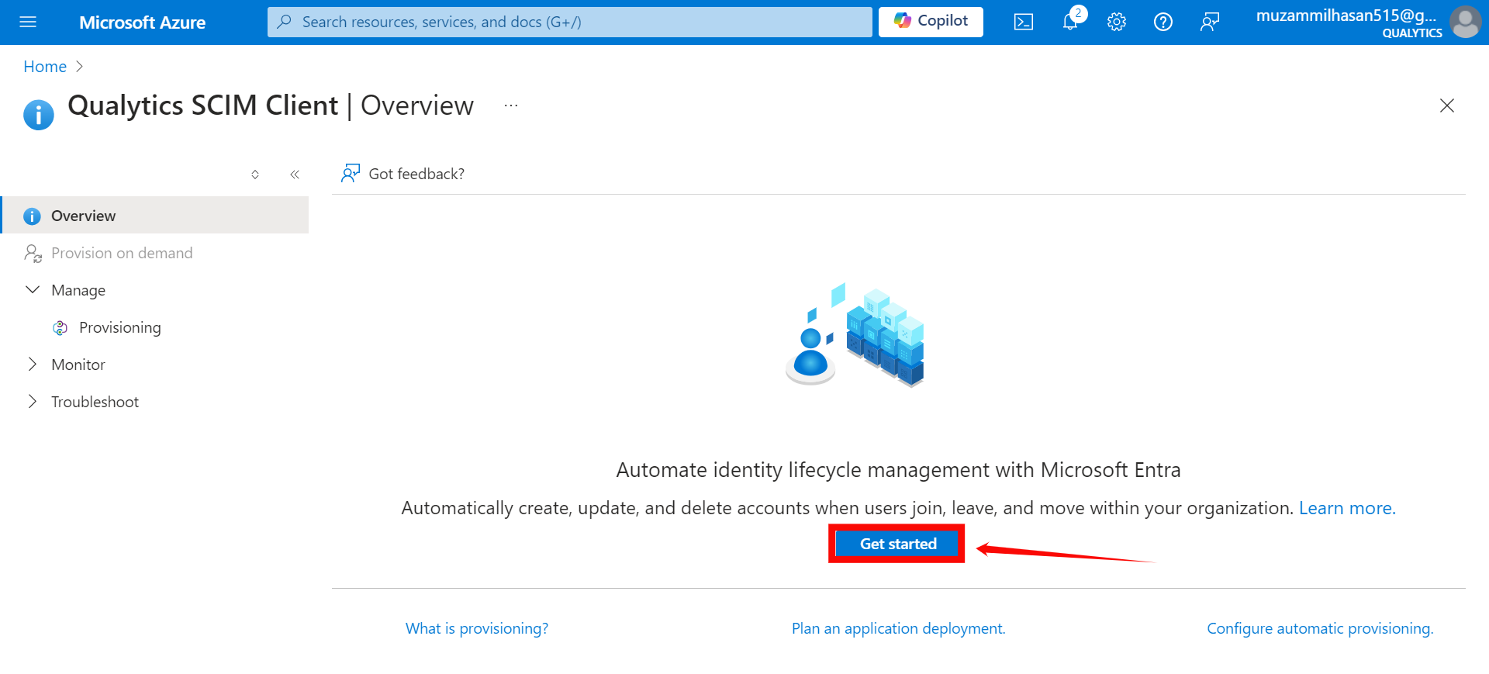Expand the Monitor section chevron
The height and width of the screenshot is (674, 1489).
[x=33, y=365]
